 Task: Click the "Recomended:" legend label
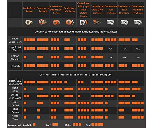point(14,125)
